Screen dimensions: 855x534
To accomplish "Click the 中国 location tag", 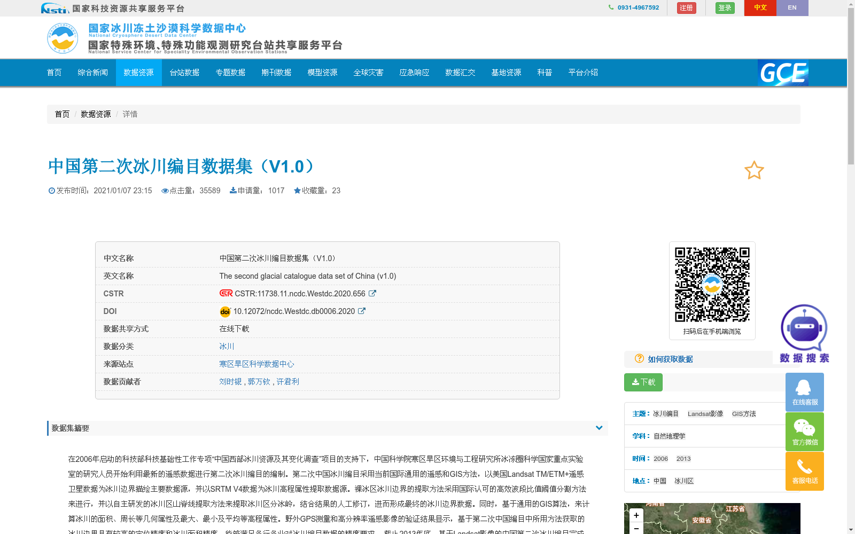I will (x=660, y=481).
